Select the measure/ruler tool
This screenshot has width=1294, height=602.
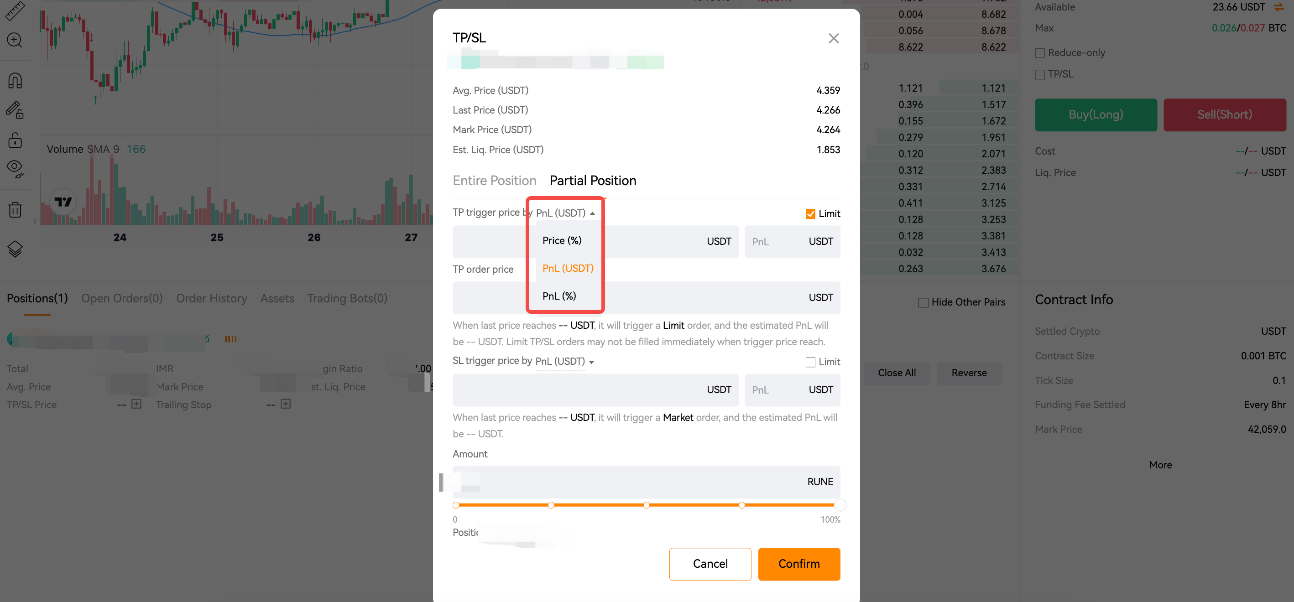pos(15,11)
